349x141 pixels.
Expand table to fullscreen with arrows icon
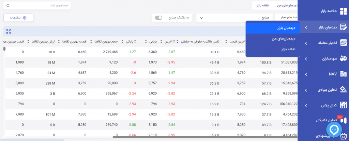pos(9,32)
